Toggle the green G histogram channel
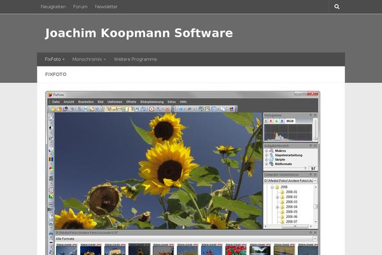The width and height of the screenshot is (382, 255). pyautogui.click(x=276, y=121)
